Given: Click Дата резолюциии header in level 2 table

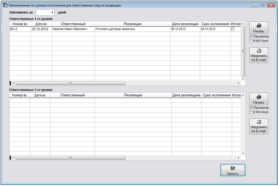Looking at the screenshot, I should click(x=186, y=95).
